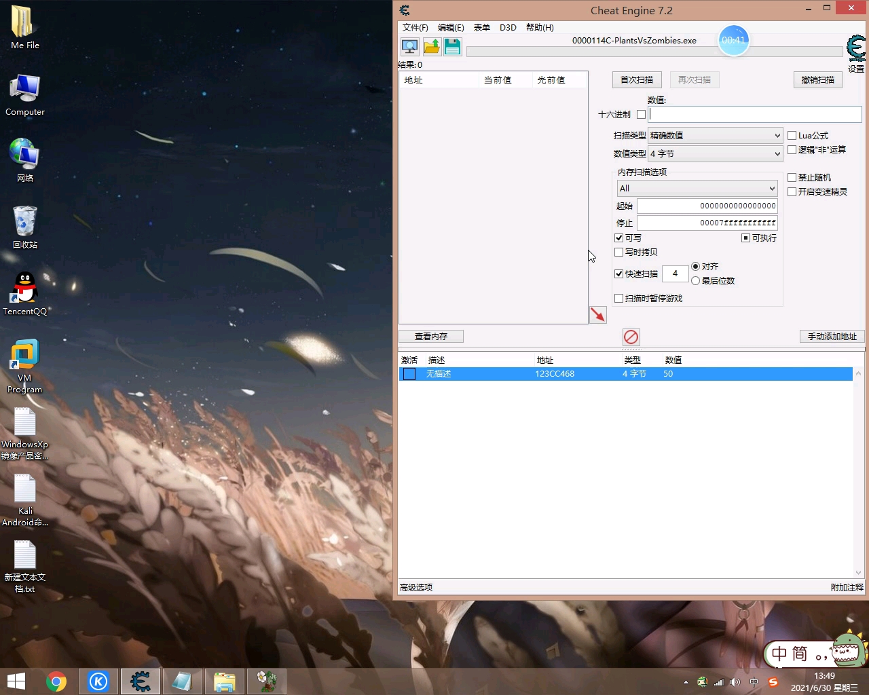
Task: Open Cheat Engine settings logo icon
Action: click(856, 49)
